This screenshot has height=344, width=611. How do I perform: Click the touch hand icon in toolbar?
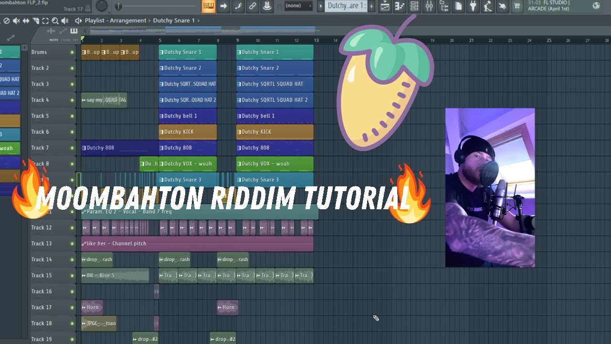(502, 6)
